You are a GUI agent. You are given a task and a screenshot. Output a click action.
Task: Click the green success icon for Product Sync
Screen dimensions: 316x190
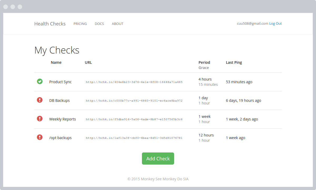[x=40, y=82]
